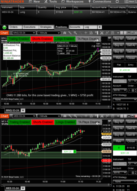Open strategies icon in MES chart toolbar
Image resolution: width=137 pixels, height=191 pixels.
point(113,116)
